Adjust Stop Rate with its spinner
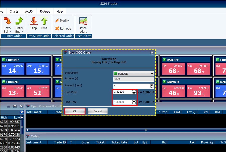This screenshot has height=152, width=226. point(134,92)
